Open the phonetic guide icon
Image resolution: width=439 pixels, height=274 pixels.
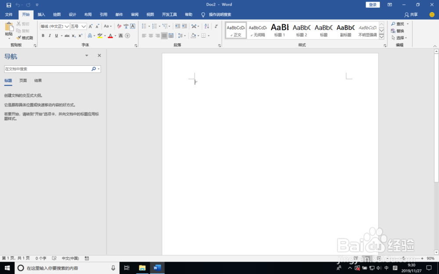coord(126,26)
